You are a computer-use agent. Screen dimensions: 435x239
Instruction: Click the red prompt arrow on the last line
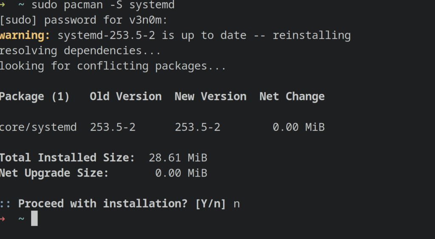[3, 219]
